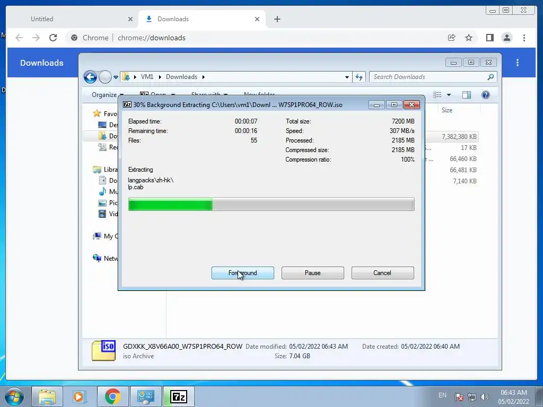543x407 pixels.
Task: Open Libraries in the navigation pane
Action: (106, 169)
